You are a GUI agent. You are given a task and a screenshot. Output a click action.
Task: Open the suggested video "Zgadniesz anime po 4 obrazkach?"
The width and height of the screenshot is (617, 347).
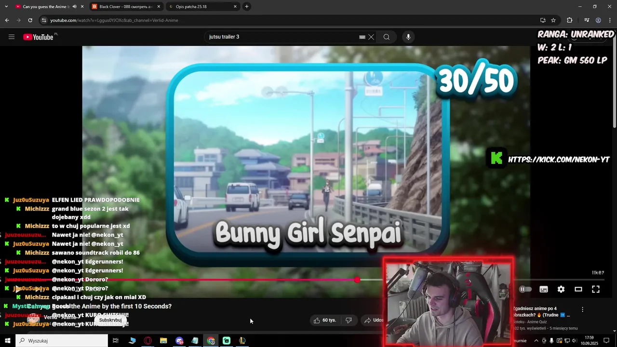[542, 312]
